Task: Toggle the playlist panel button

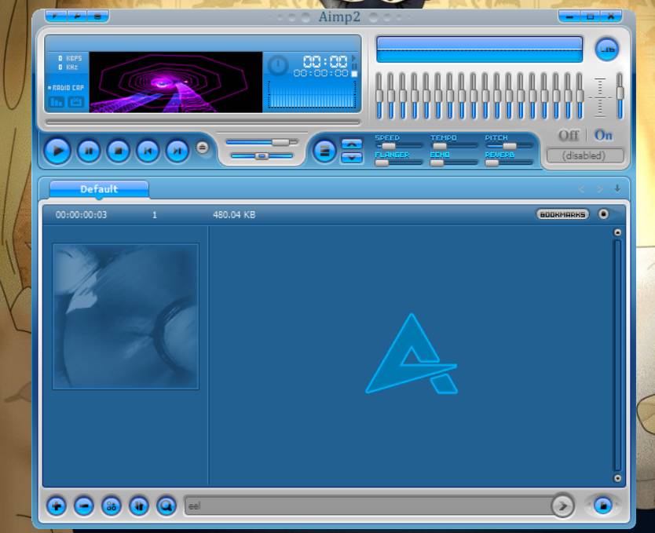Action: [324, 151]
